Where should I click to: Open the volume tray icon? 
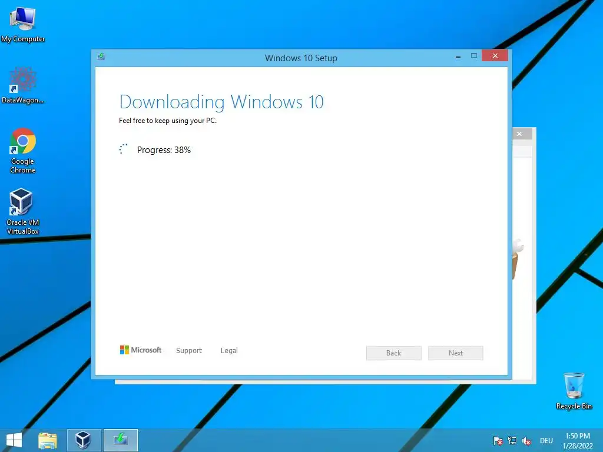click(526, 441)
